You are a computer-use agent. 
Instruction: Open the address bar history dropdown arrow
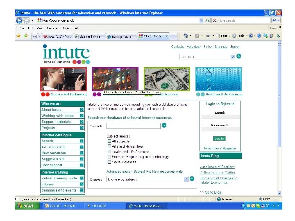(x=201, y=20)
